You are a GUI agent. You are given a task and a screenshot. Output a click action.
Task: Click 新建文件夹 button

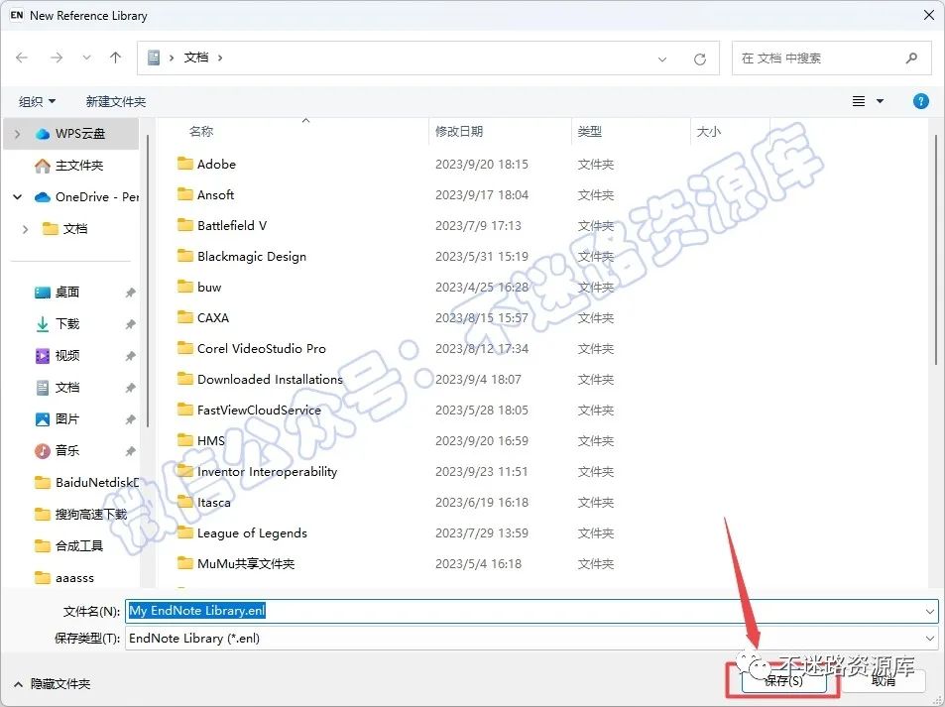click(x=116, y=101)
